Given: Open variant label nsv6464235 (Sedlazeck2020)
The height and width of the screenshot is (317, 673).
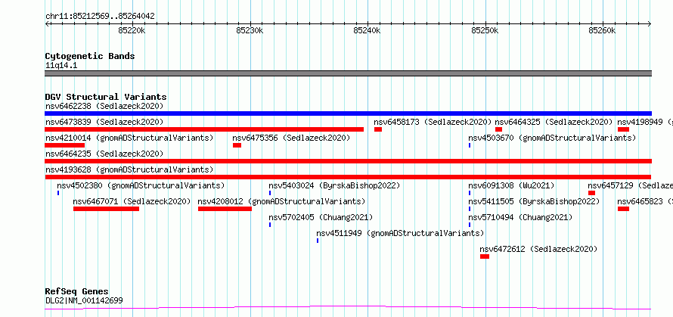Looking at the screenshot, I should tap(104, 154).
